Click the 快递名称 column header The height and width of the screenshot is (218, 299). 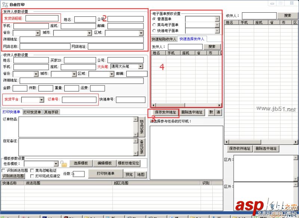coord(12,183)
